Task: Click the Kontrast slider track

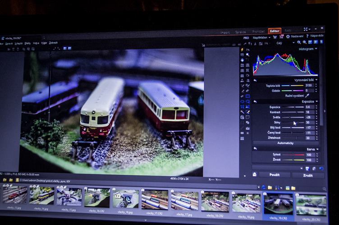Action: click(x=293, y=112)
